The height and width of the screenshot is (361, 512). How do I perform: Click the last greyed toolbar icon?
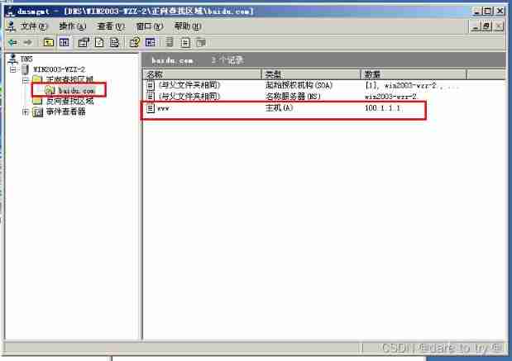pyautogui.click(x=201, y=43)
